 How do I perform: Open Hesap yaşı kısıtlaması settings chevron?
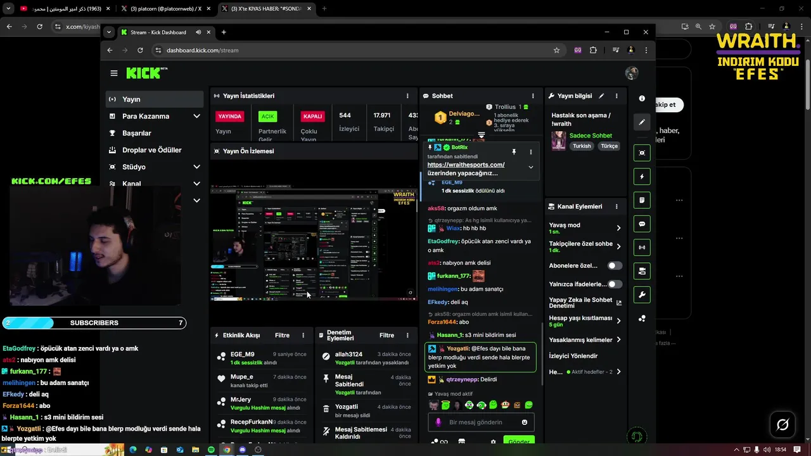618,321
